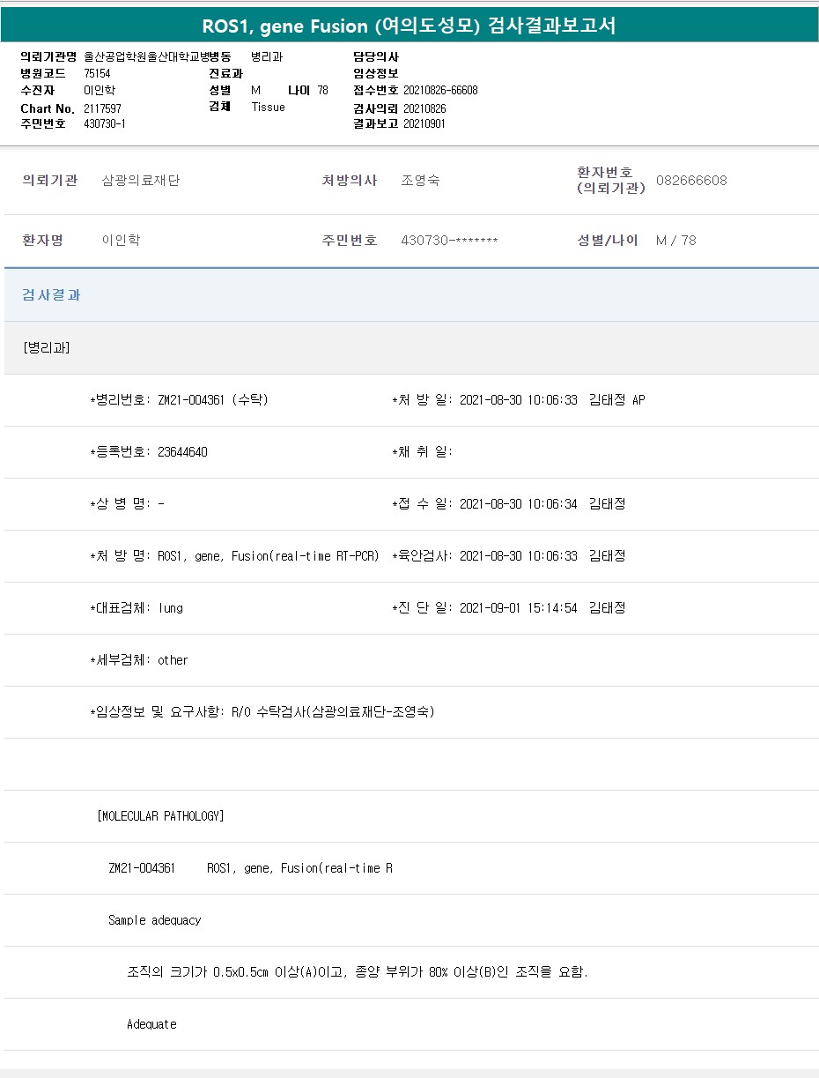Click the Adequate result text
The height and width of the screenshot is (1078, 819).
pos(151,1024)
